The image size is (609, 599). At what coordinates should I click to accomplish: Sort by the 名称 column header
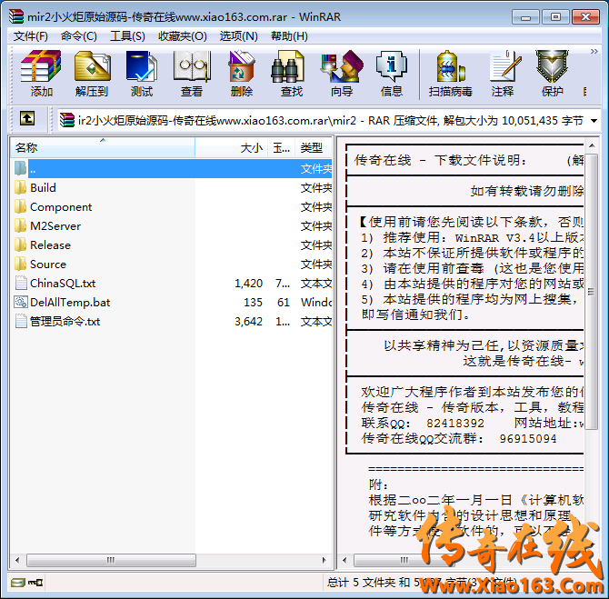point(103,147)
